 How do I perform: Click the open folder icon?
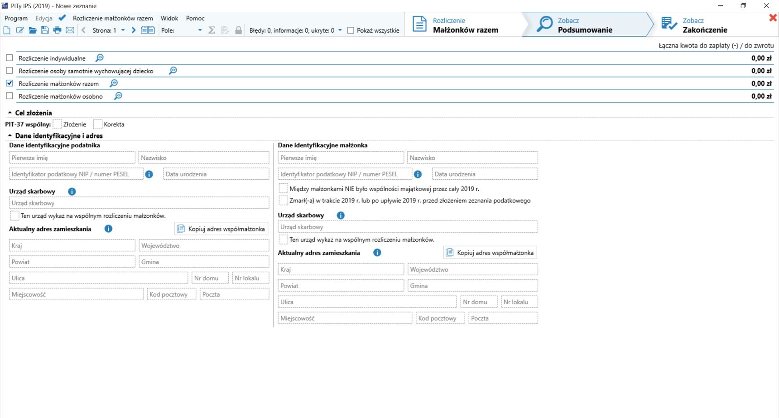click(x=33, y=30)
